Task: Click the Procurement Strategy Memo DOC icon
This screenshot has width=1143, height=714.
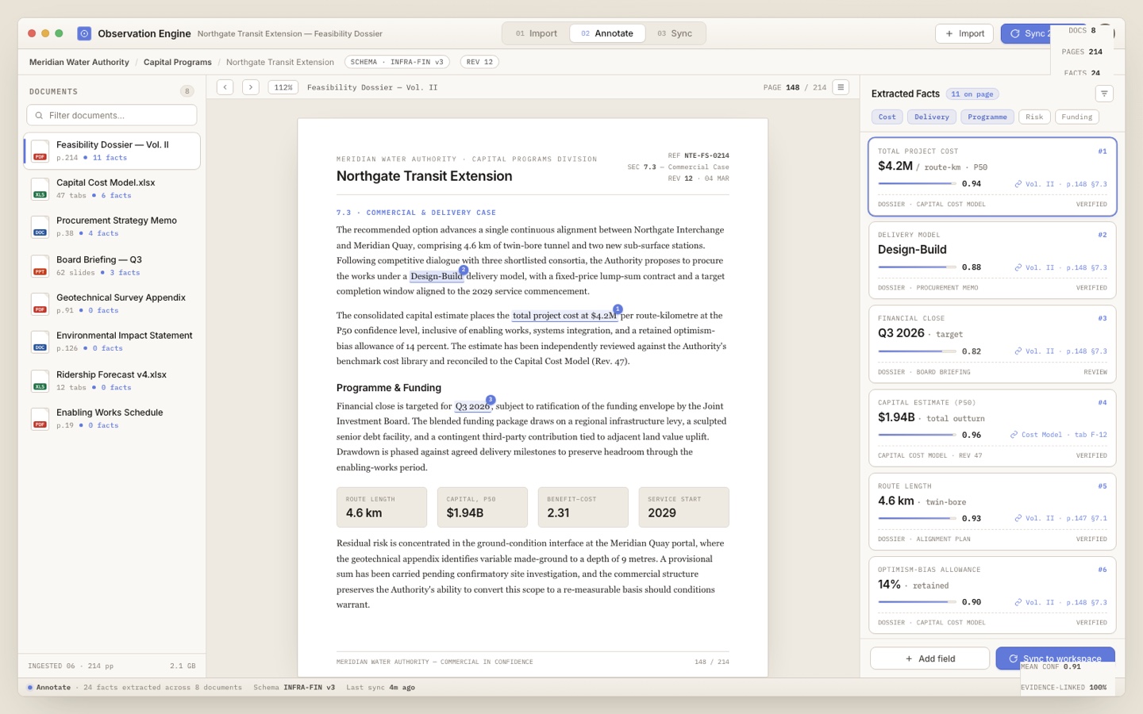Action: pos(40,227)
